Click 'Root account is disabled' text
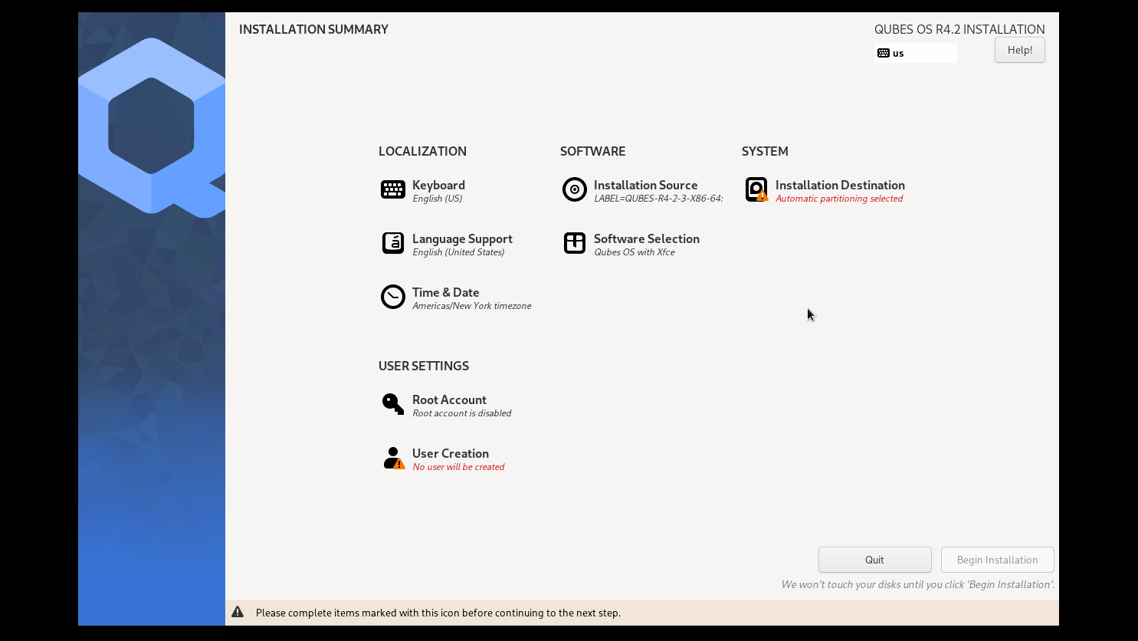This screenshot has width=1138, height=641. 462,413
